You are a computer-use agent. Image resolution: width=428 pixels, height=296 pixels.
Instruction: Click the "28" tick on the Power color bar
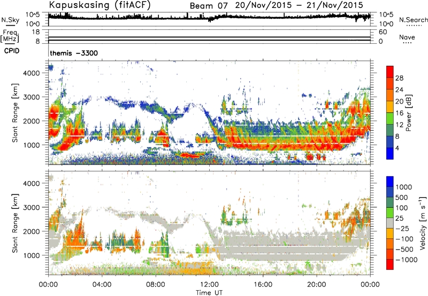(x=399, y=78)
